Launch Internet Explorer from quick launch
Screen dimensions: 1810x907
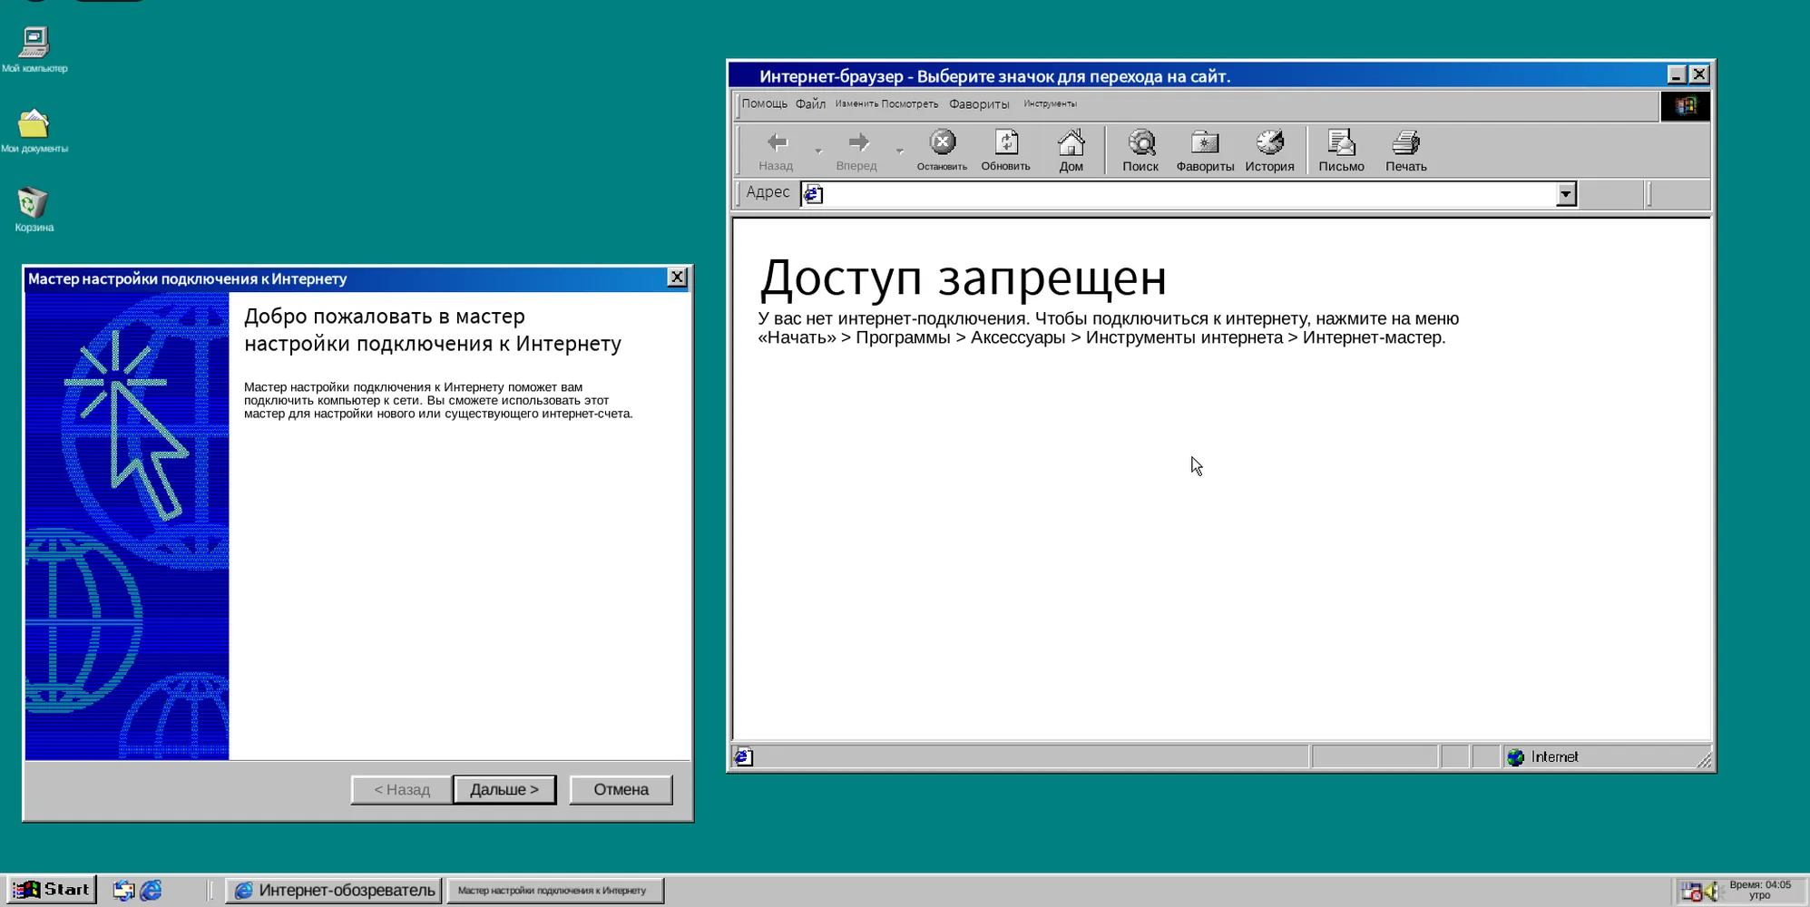click(x=152, y=891)
